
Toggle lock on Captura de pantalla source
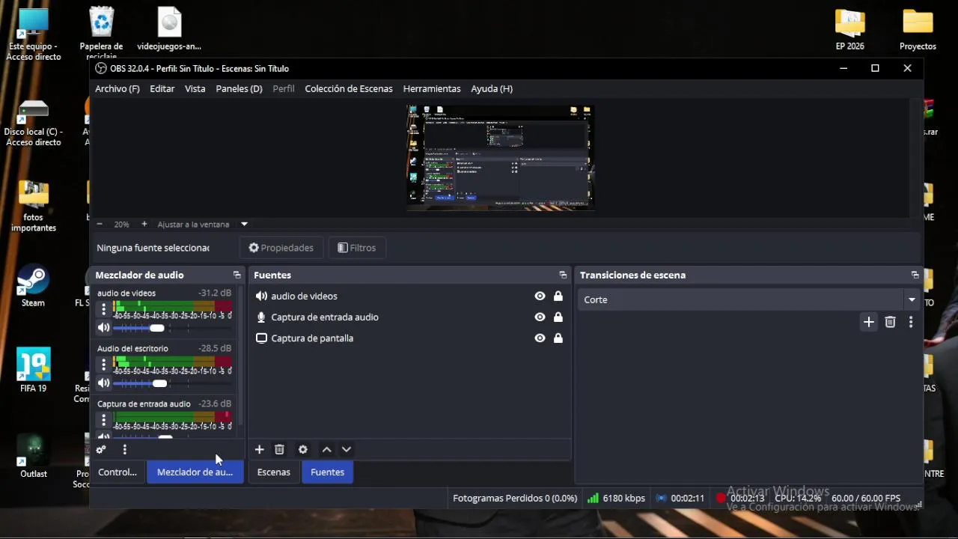click(558, 338)
